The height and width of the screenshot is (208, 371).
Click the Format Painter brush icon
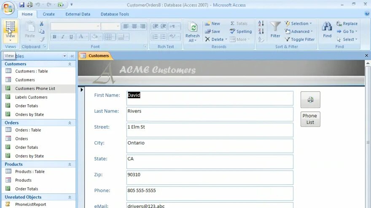point(42,39)
